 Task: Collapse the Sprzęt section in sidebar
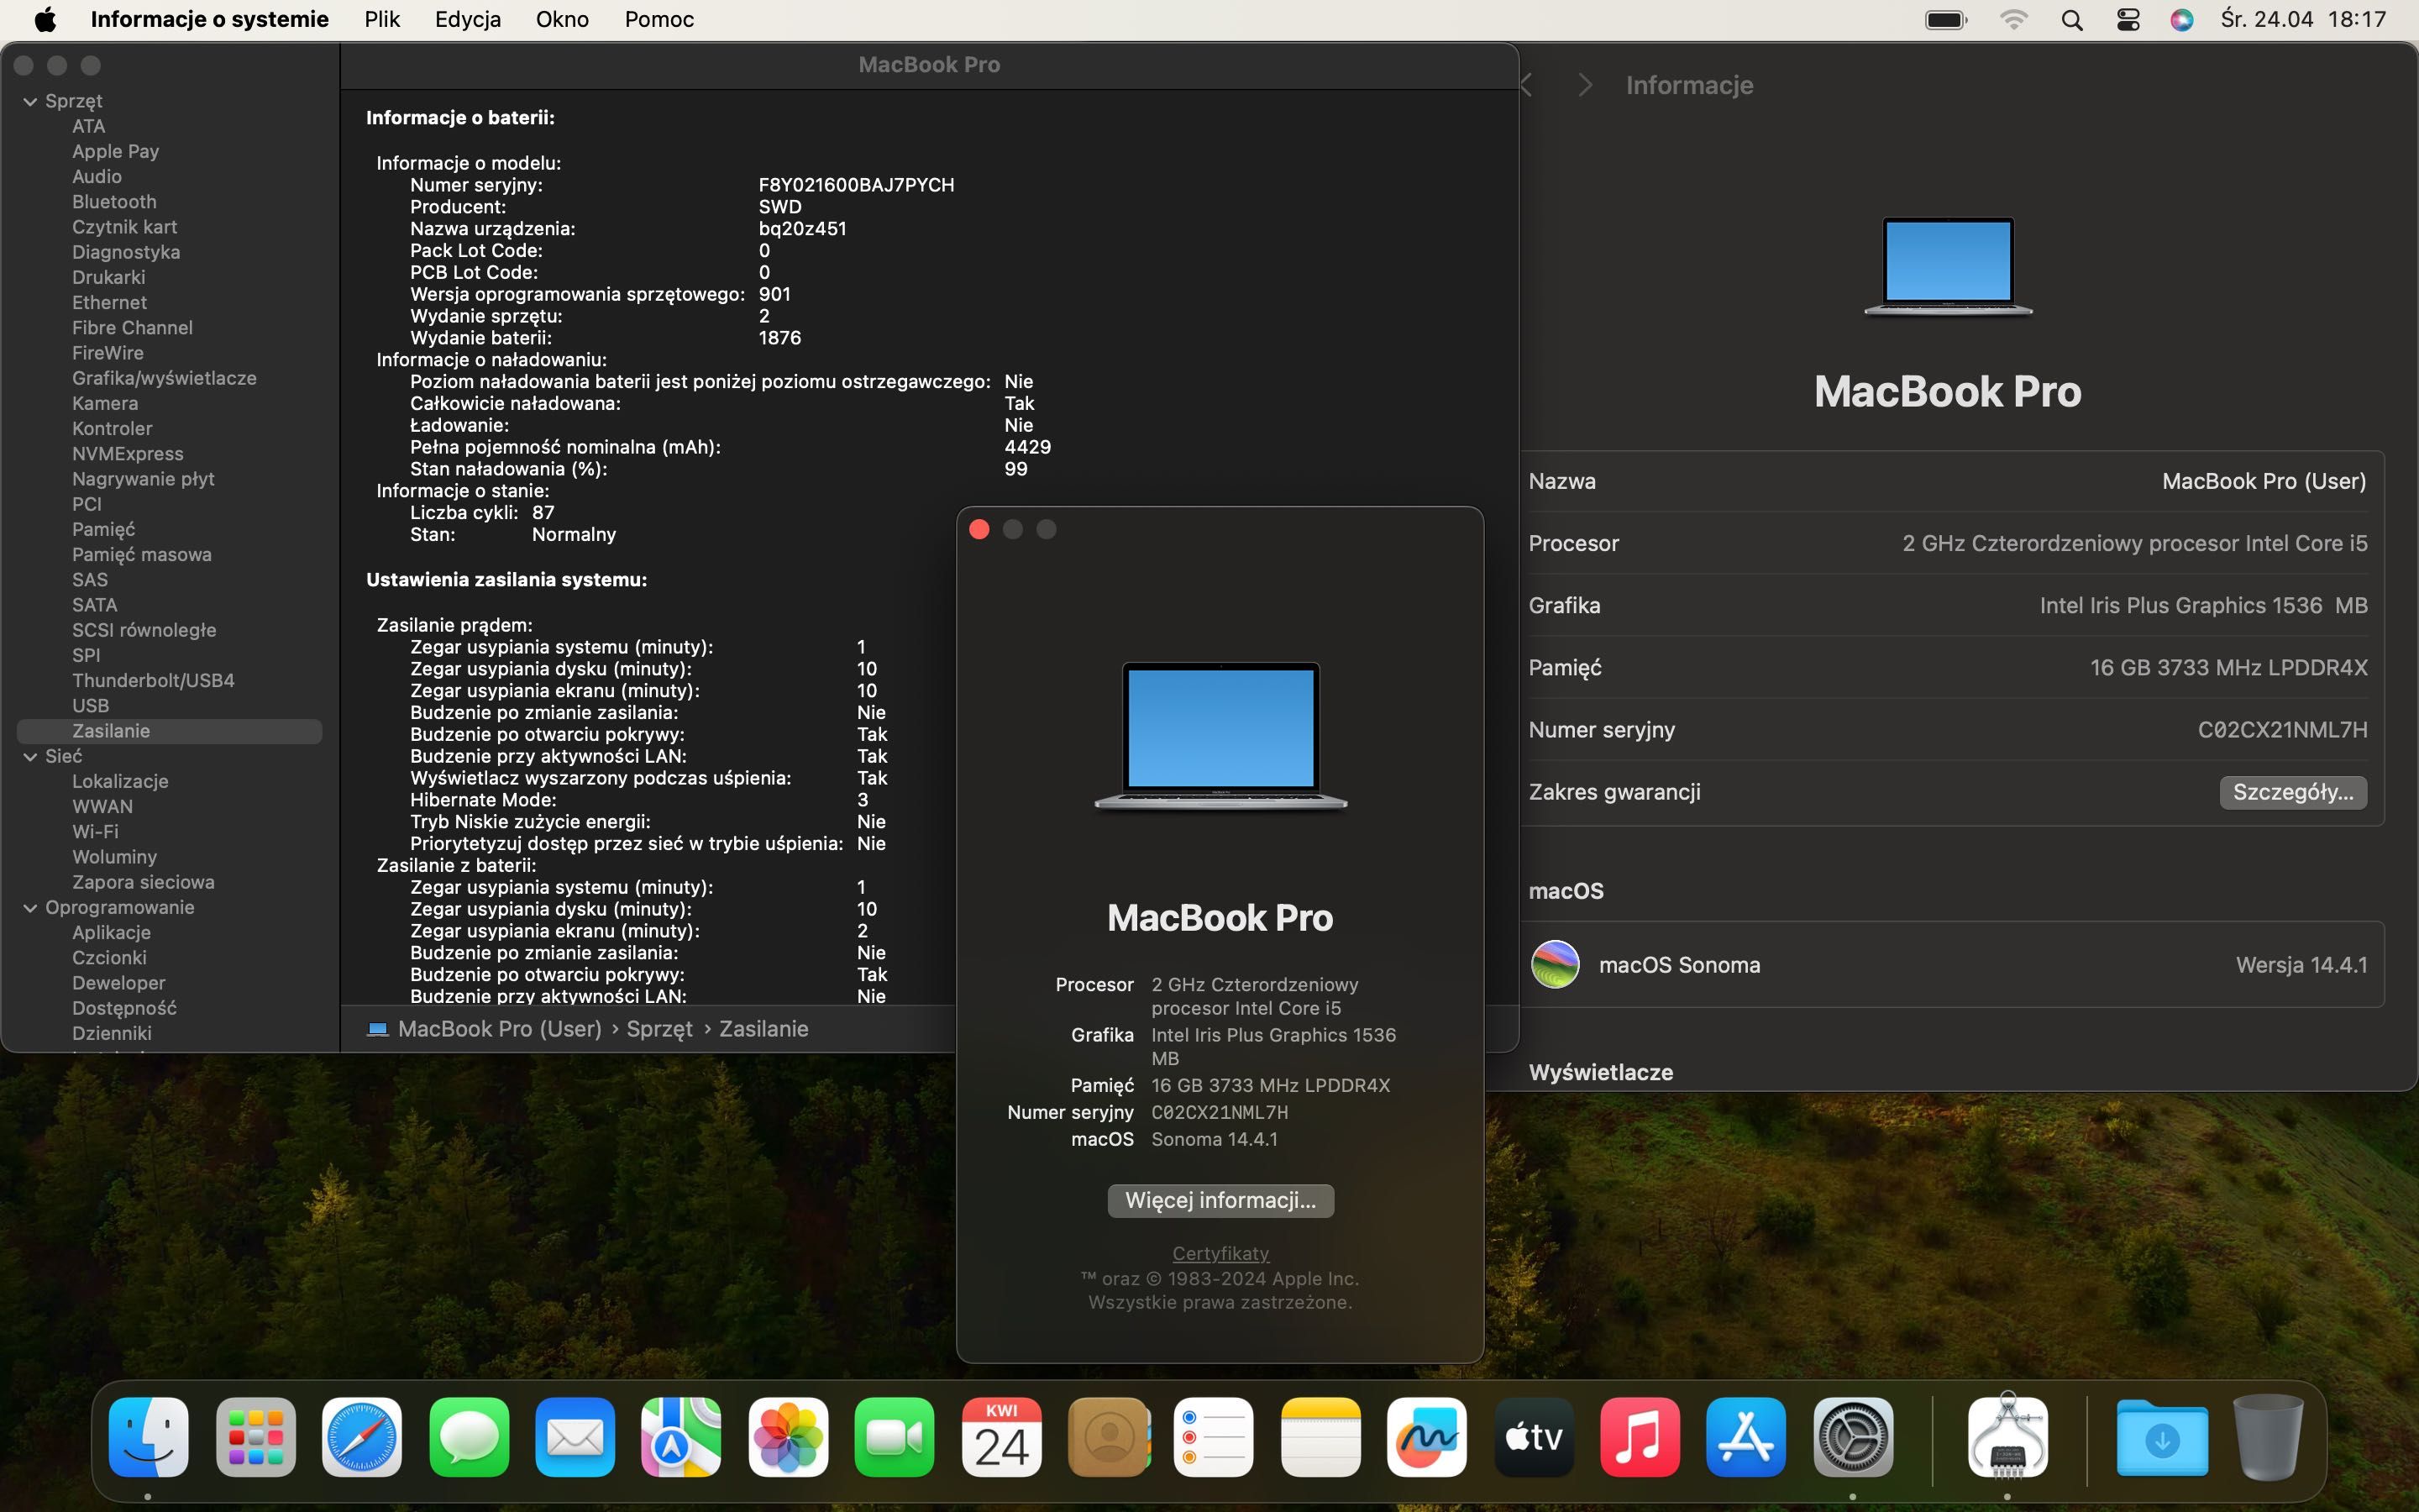30,101
